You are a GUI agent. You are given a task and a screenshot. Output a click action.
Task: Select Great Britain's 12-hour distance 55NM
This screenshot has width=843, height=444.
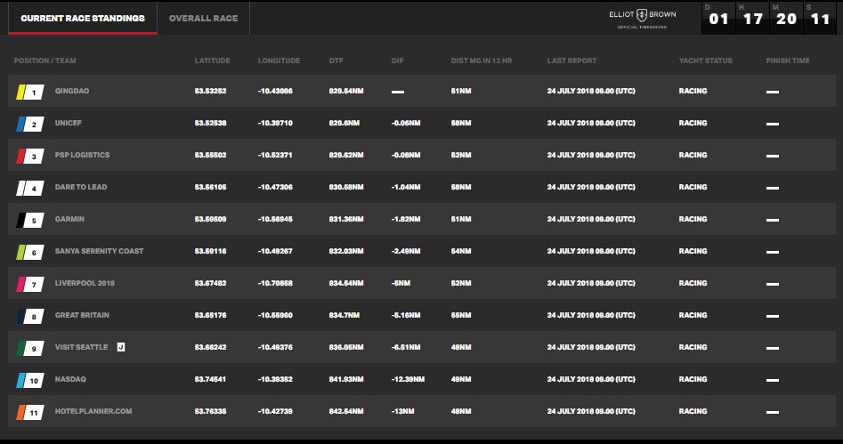[x=461, y=315]
